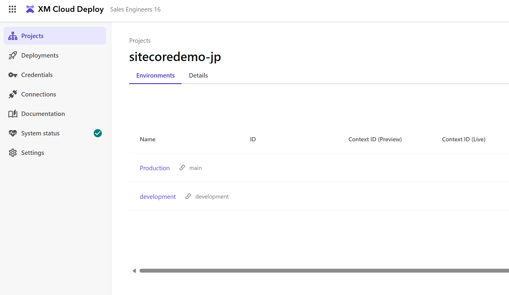Screen dimensions: 509x295
Task: Click the main branch label
Action: [x=196, y=168]
